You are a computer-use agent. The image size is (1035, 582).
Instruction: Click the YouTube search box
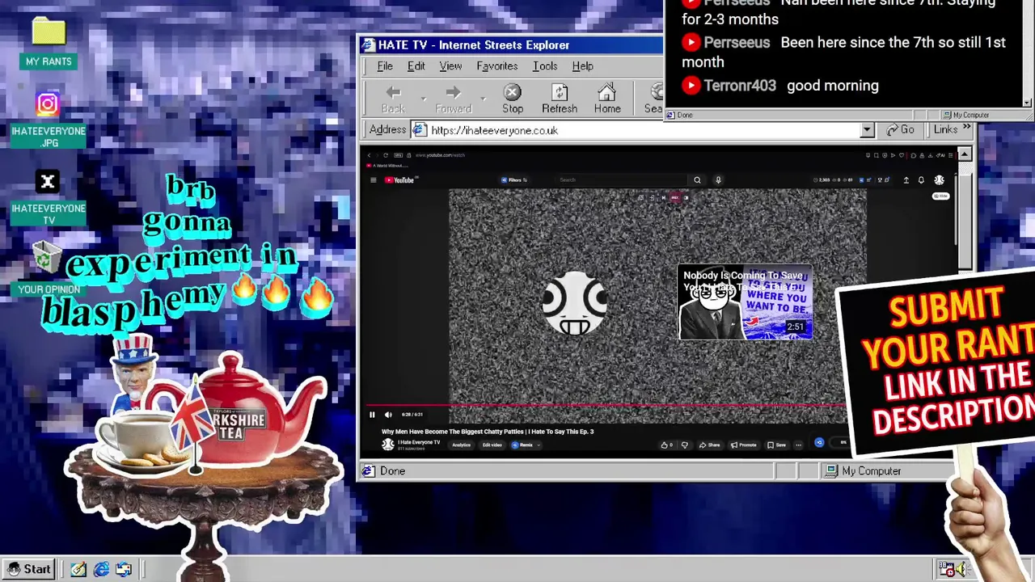[623, 180]
